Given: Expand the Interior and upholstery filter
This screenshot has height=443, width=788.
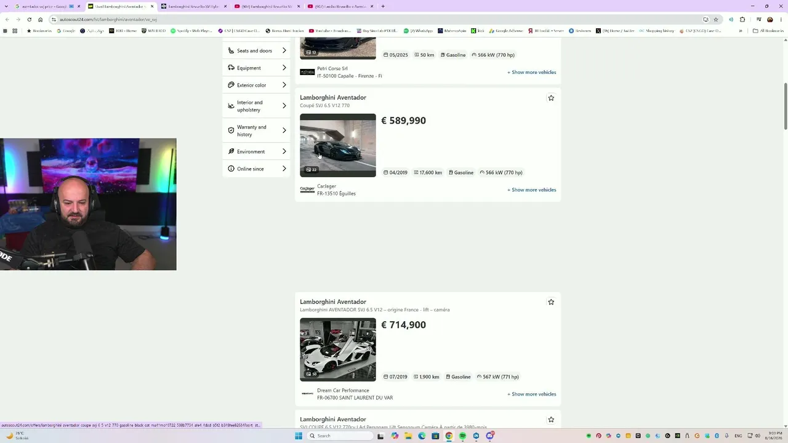Looking at the screenshot, I should [x=257, y=106].
